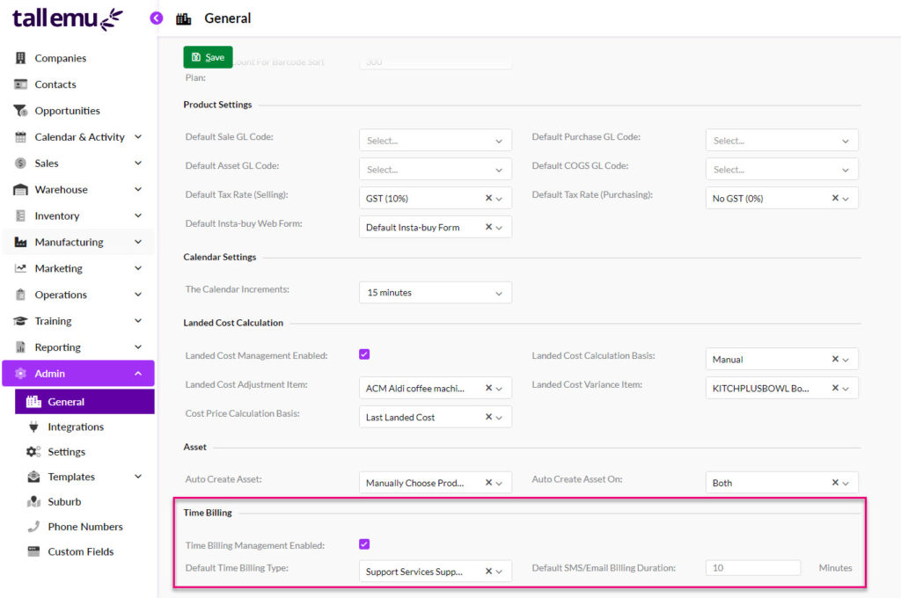
Task: Collapse sidebar with purple arrow icon
Action: click(157, 18)
